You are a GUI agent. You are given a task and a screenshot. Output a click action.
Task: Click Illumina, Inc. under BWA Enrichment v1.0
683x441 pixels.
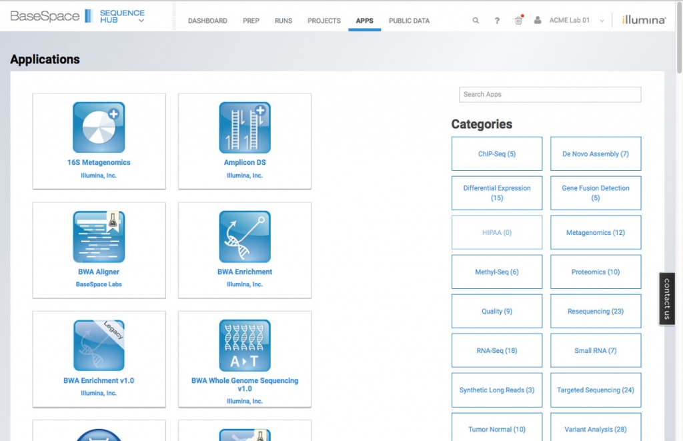coord(99,393)
